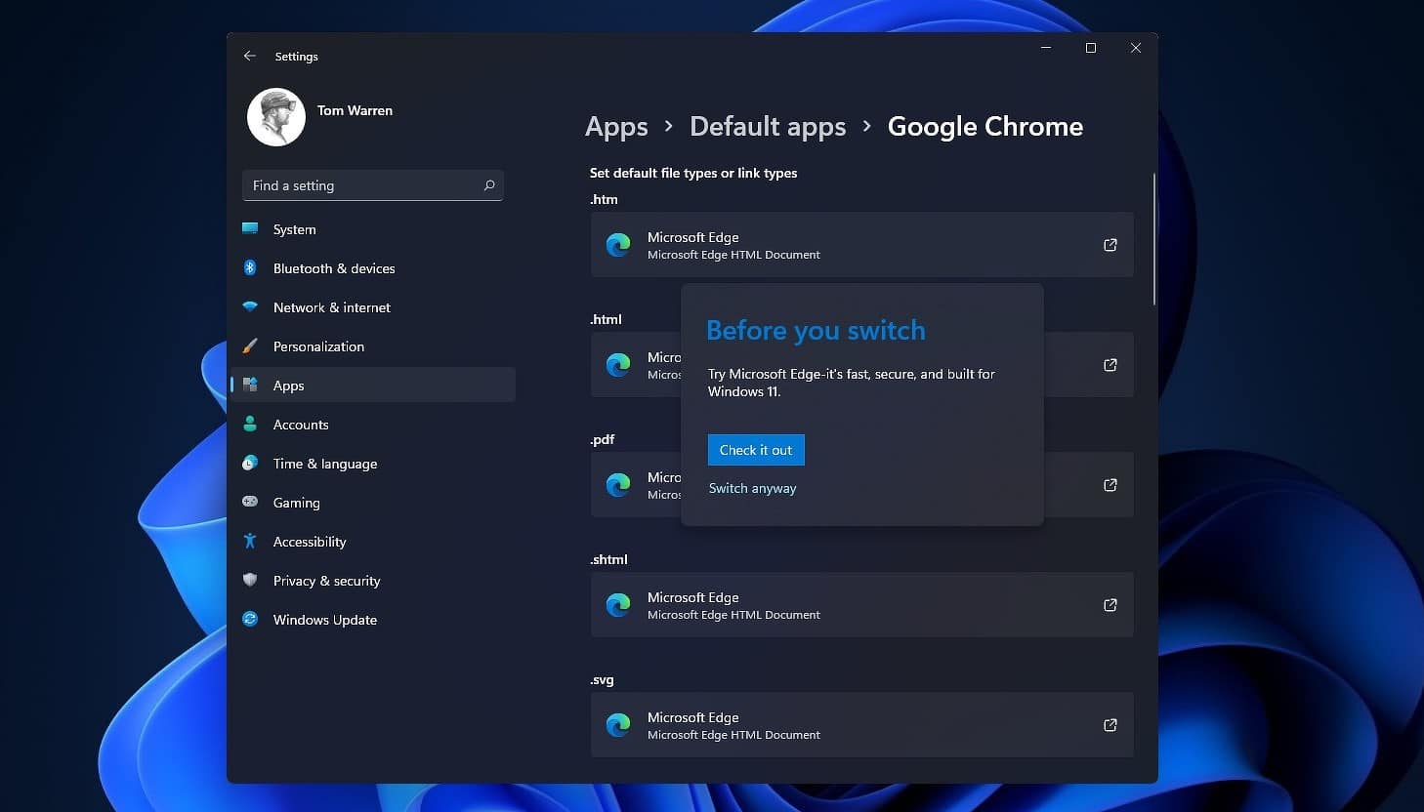Click the 'Before you switch' dialog title

point(816,331)
